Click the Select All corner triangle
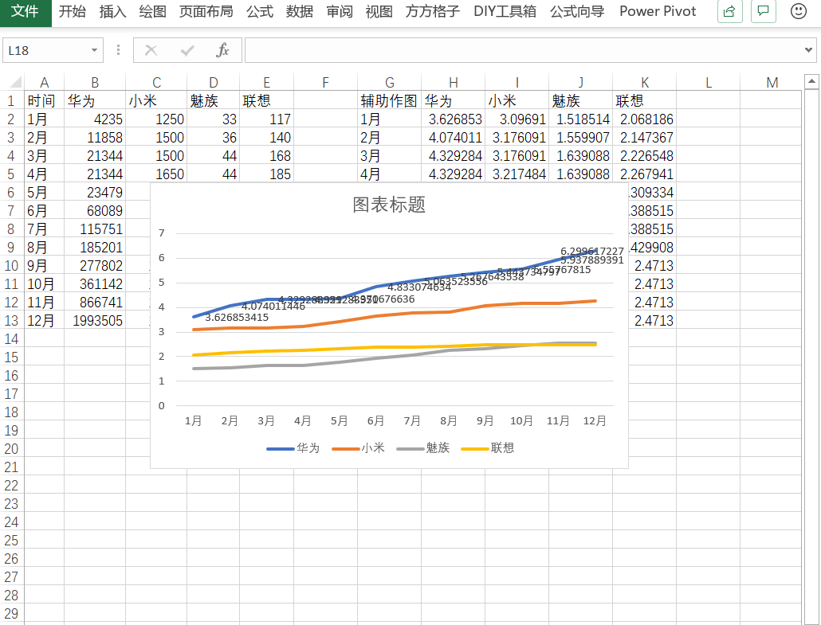Screen dimensions: 821x625 point(16,82)
